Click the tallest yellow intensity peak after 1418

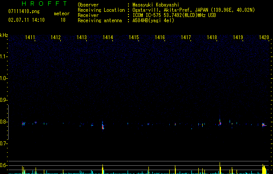[220, 168]
